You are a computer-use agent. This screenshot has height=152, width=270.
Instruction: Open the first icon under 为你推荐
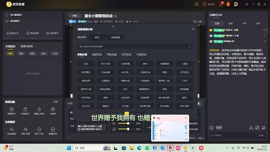[x=11, y=131]
